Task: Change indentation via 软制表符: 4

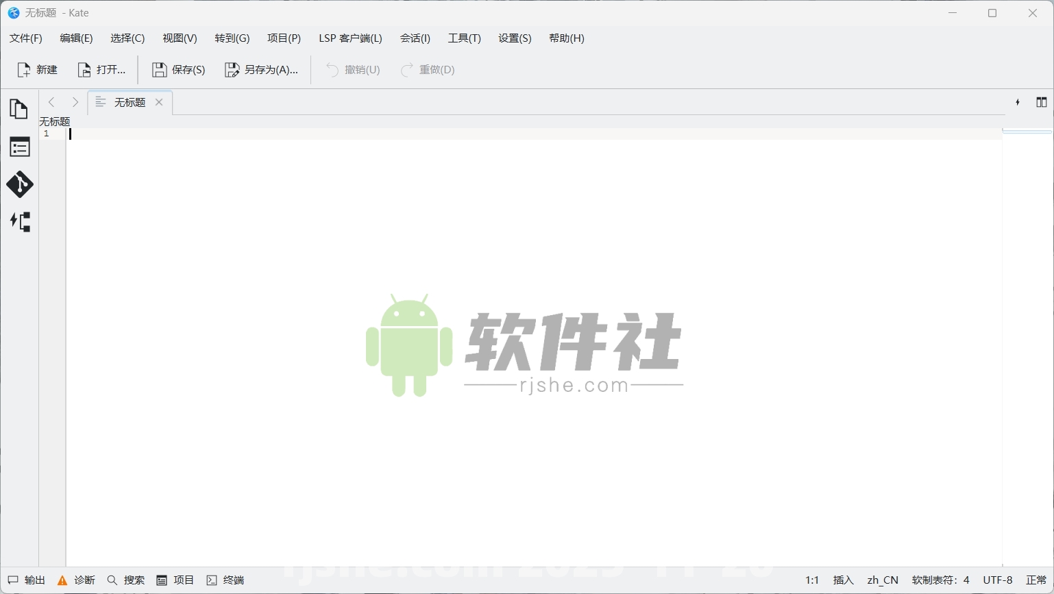Action: tap(940, 580)
